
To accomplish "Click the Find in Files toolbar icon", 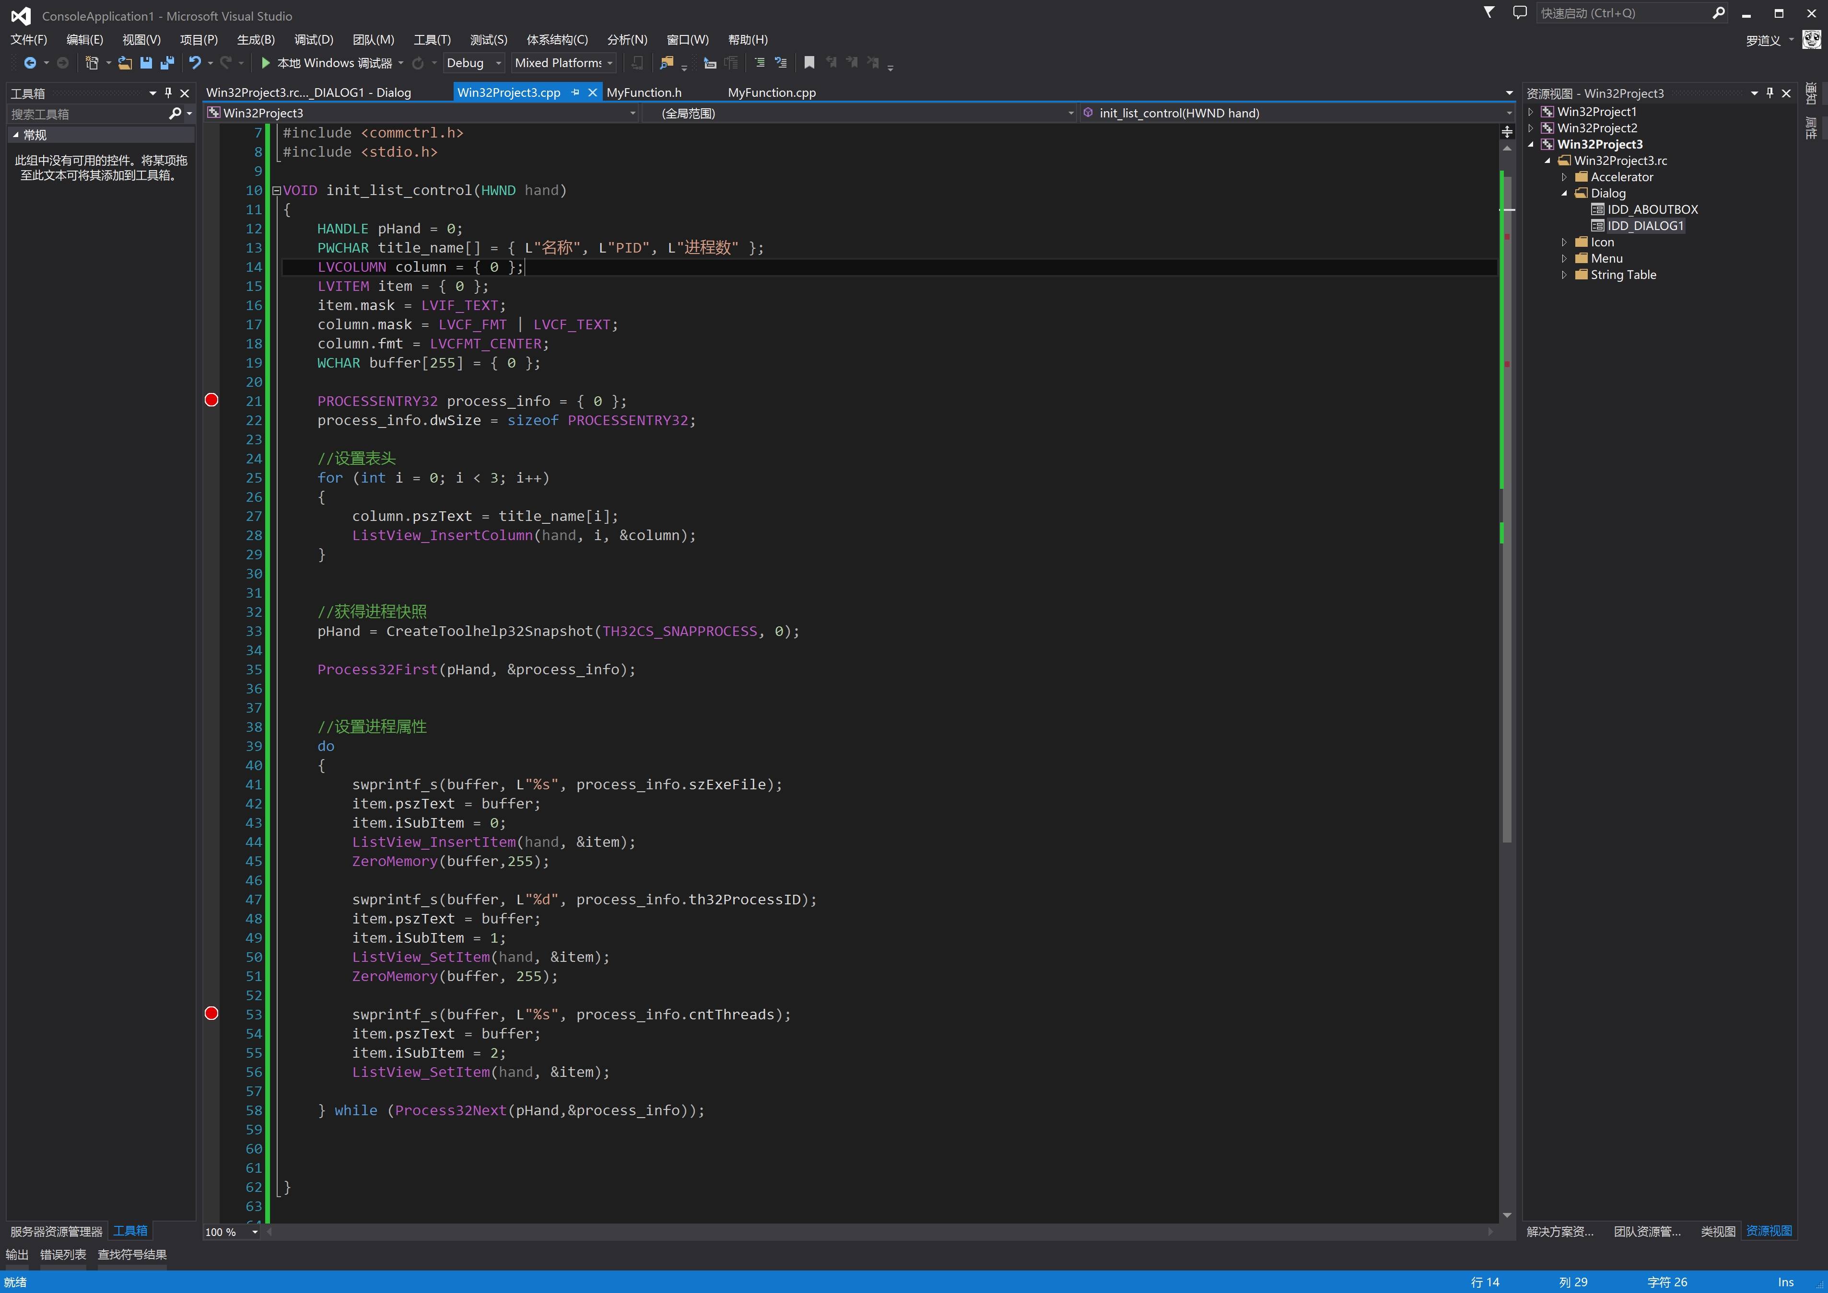I will (x=667, y=63).
